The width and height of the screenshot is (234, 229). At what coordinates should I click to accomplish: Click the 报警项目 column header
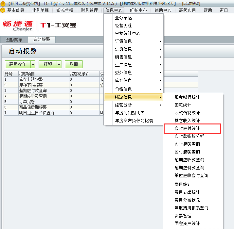click(44, 74)
